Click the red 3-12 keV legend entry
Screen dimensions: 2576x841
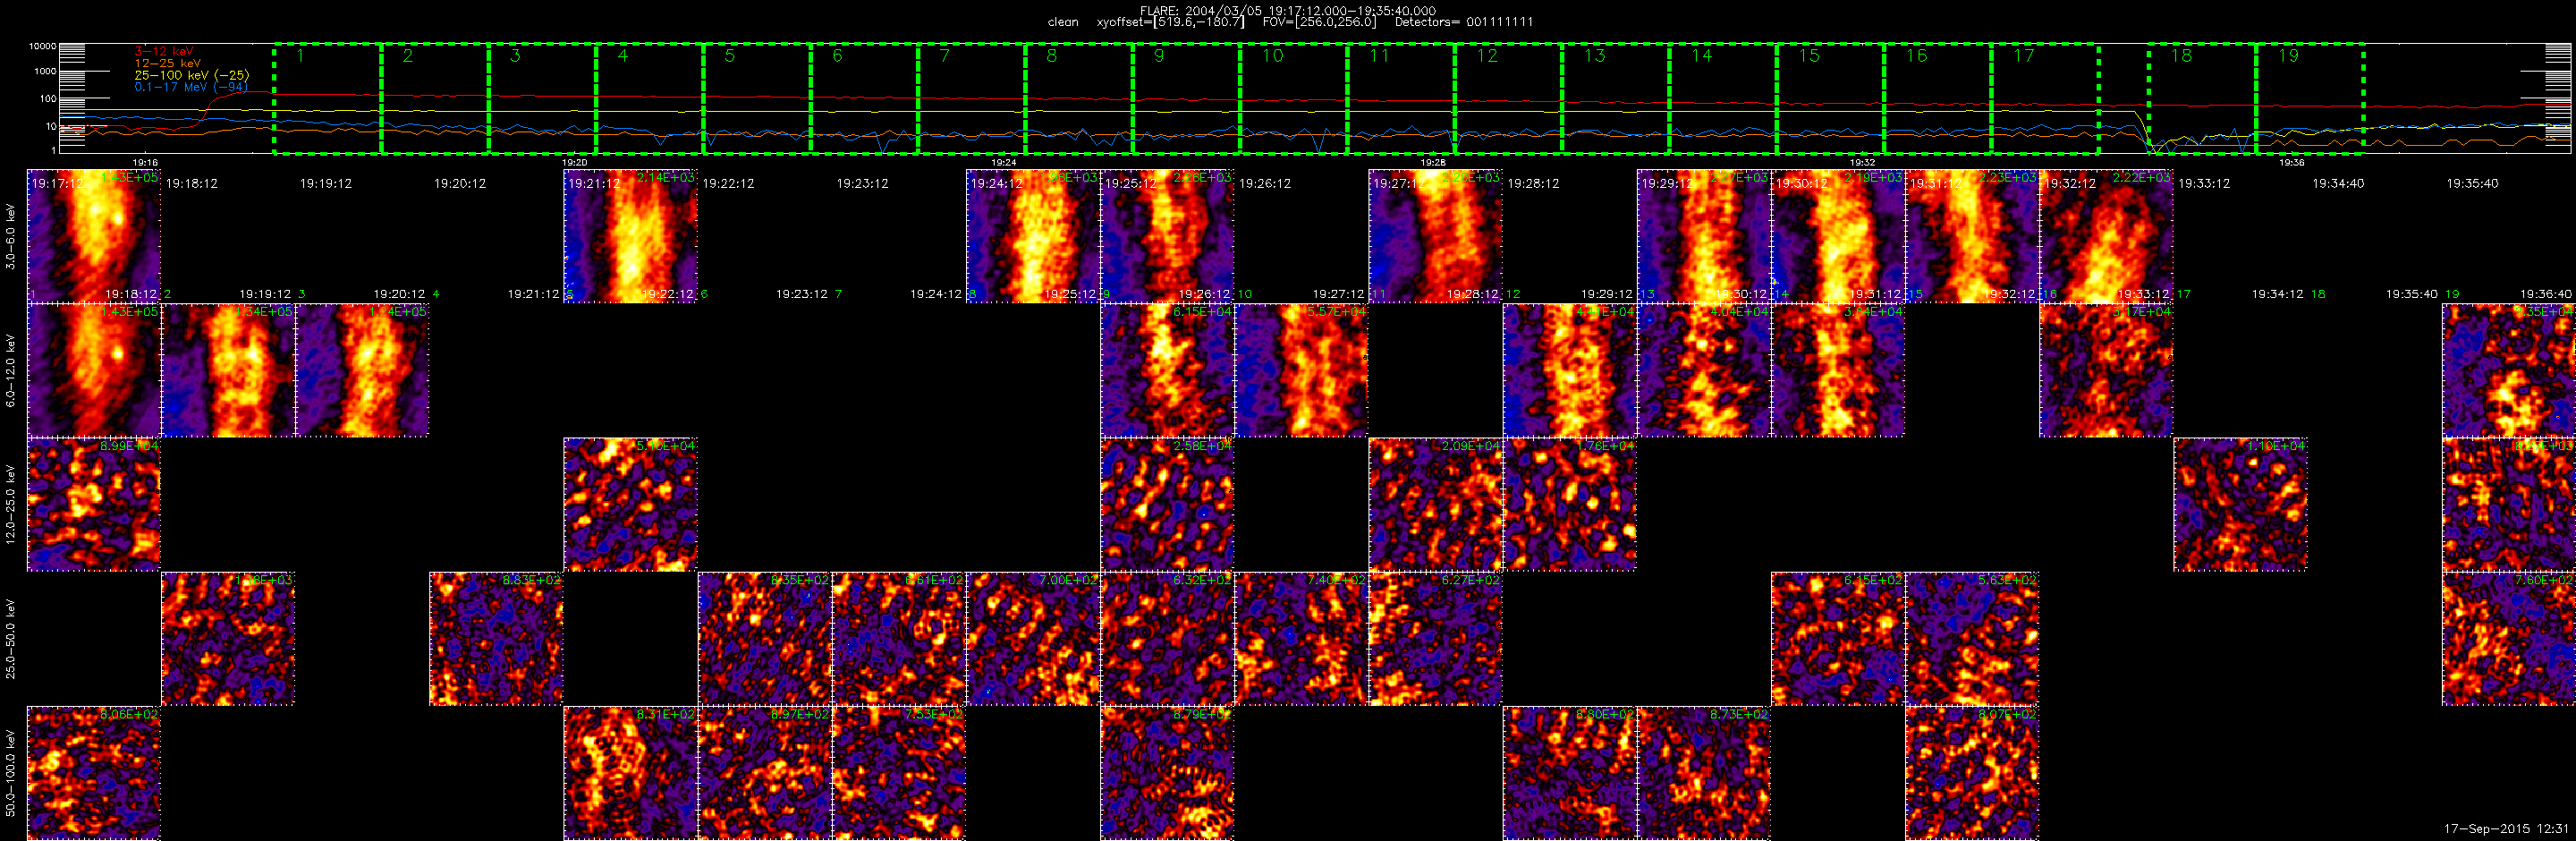[x=164, y=51]
